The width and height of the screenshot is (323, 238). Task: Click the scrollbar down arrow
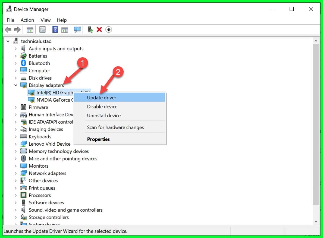316,221
